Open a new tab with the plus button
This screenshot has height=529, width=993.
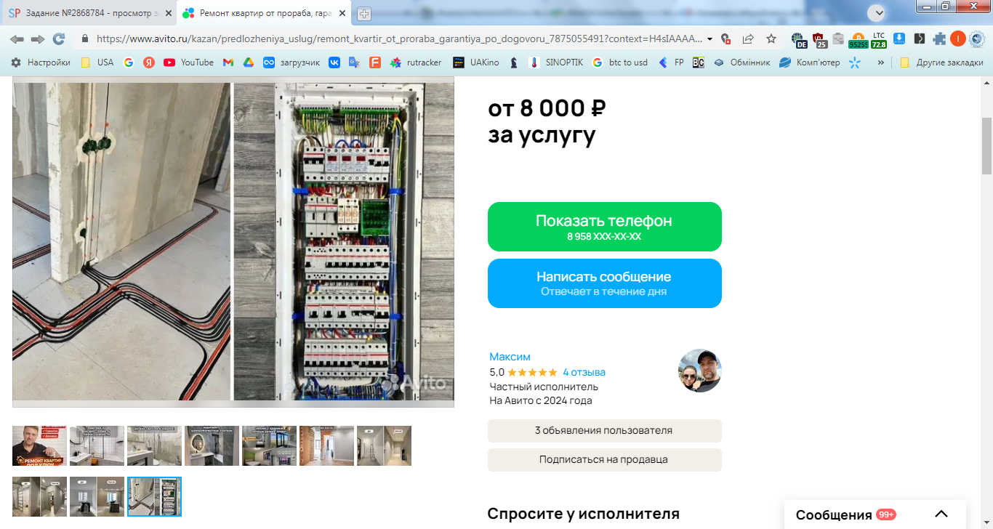coord(363,13)
